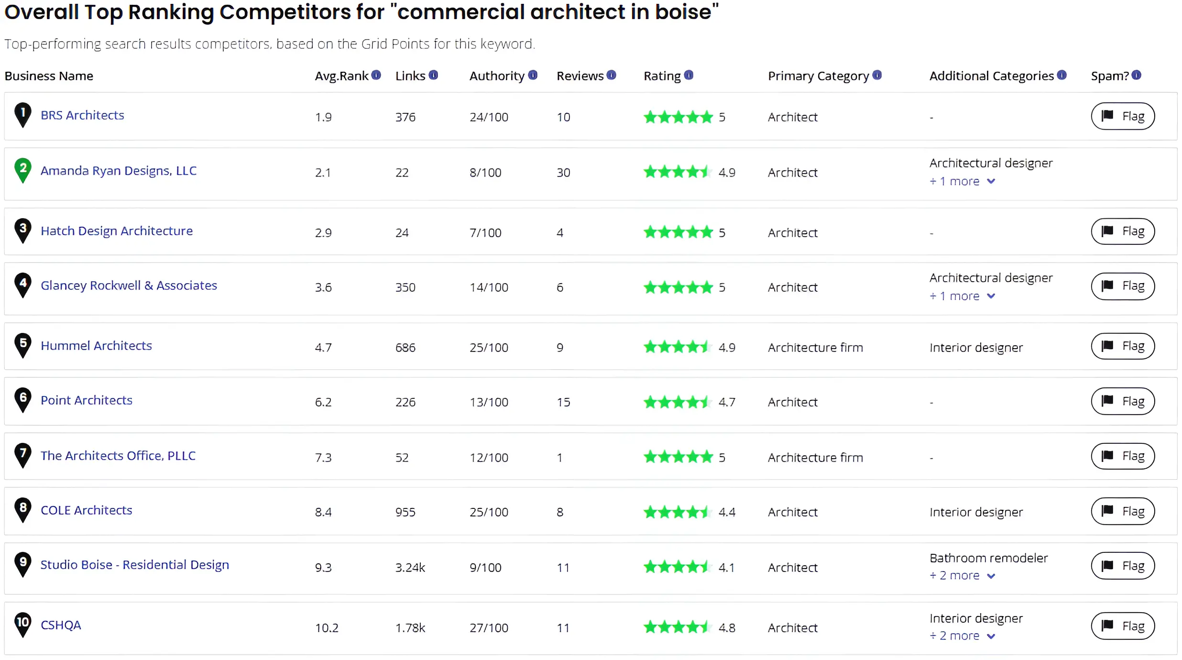Viewport: 1182px width, 660px height.
Task: Click Architecture firm category for Hummel Architects
Action: tap(815, 348)
